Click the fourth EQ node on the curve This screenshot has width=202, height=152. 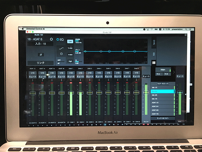point(123,51)
